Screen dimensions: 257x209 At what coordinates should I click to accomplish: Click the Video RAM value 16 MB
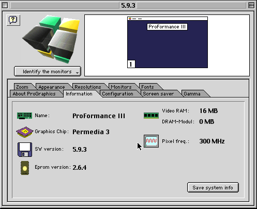(208, 111)
